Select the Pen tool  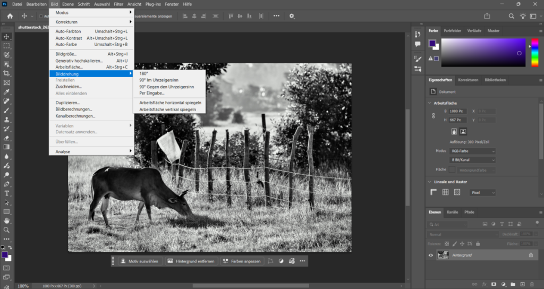pos(6,184)
